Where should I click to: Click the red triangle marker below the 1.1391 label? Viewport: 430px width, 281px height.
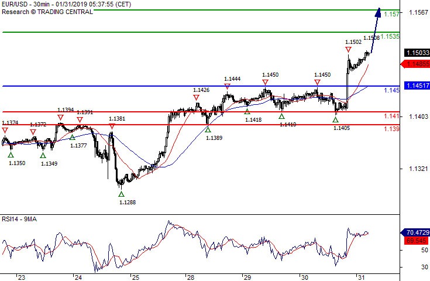pyautogui.click(x=80, y=120)
